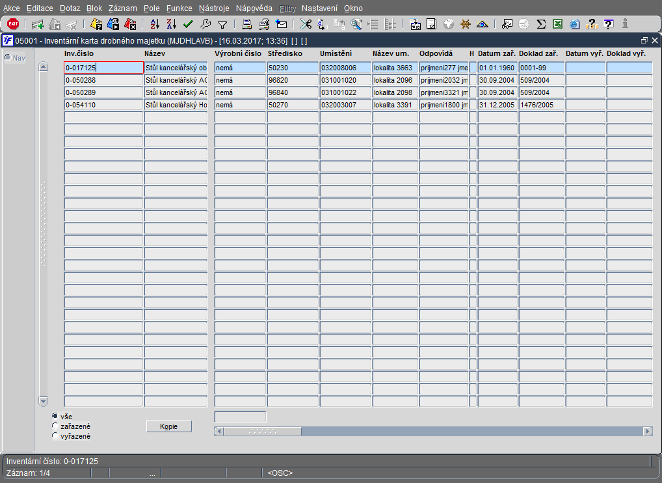Click the copy text icon
The height and width of the screenshot is (483, 662).
[x=322, y=24]
